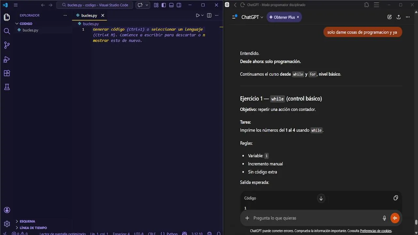Open the ChatGPT model selector dropdown
This screenshot has height=235, width=418.
click(252, 17)
